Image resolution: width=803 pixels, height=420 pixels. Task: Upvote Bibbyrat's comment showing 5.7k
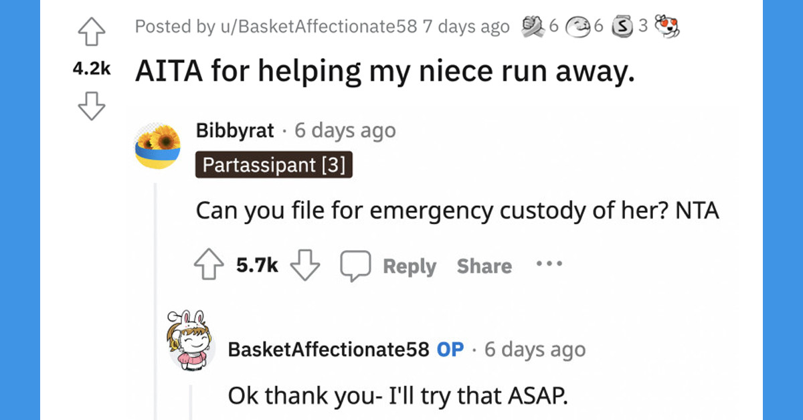tap(209, 265)
